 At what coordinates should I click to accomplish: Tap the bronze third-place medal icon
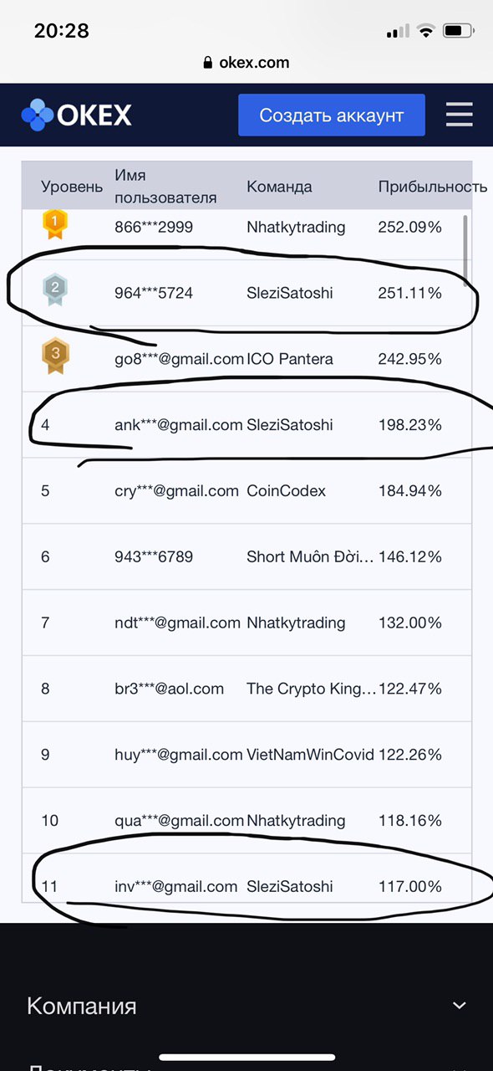click(x=55, y=356)
